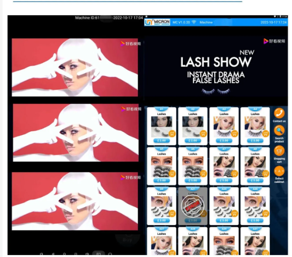Tap the 2022-10-17 17:04 timestamp on left screen
This screenshot has width=292, height=257.
(128, 18)
